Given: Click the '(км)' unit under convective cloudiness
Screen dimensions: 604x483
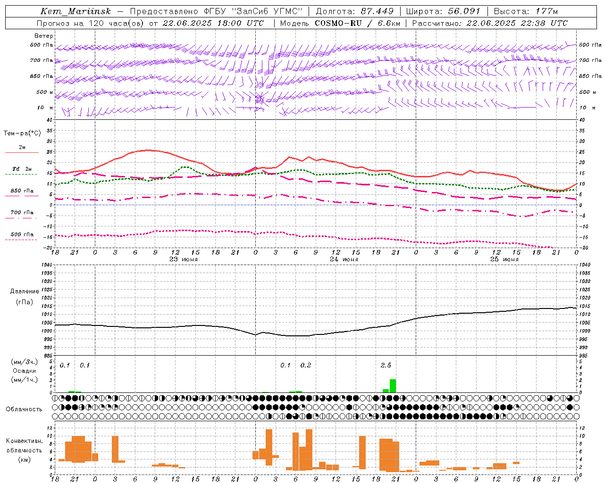Looking at the screenshot, I should pos(25,459).
